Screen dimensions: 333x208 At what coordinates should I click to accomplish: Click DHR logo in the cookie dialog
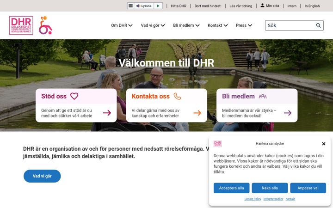click(x=217, y=144)
